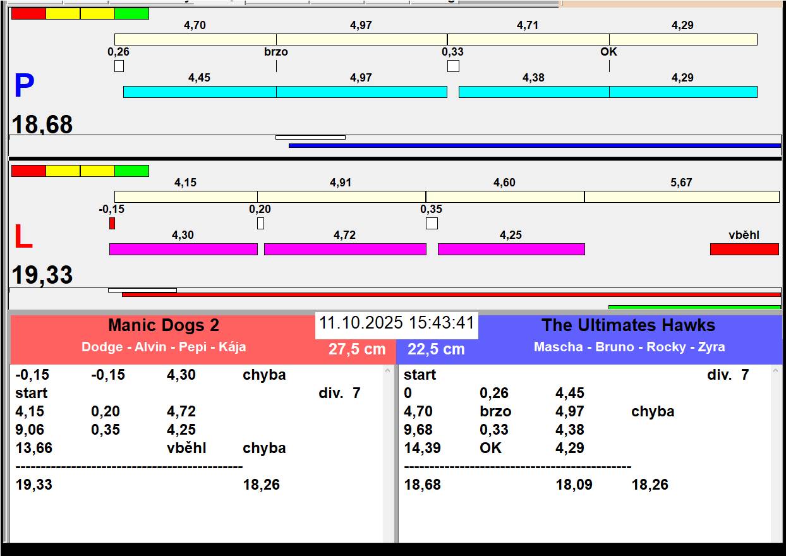The height and width of the screenshot is (556, 786).
Task: Click lane P green start light
Action: click(131, 13)
